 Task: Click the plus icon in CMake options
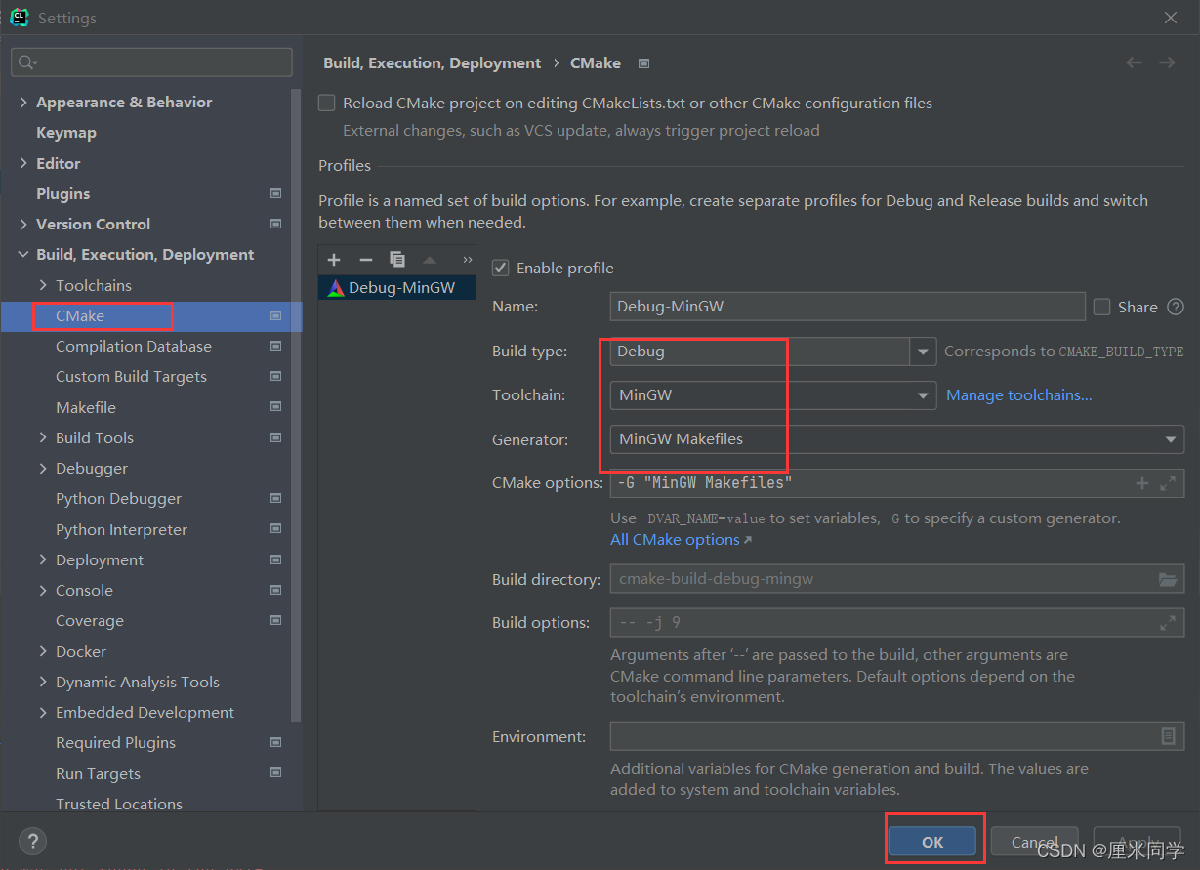pos(1142,483)
